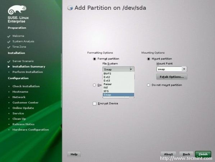Choose XFS from the file system list
Screen dimensions: 215x162
tap(119, 91)
